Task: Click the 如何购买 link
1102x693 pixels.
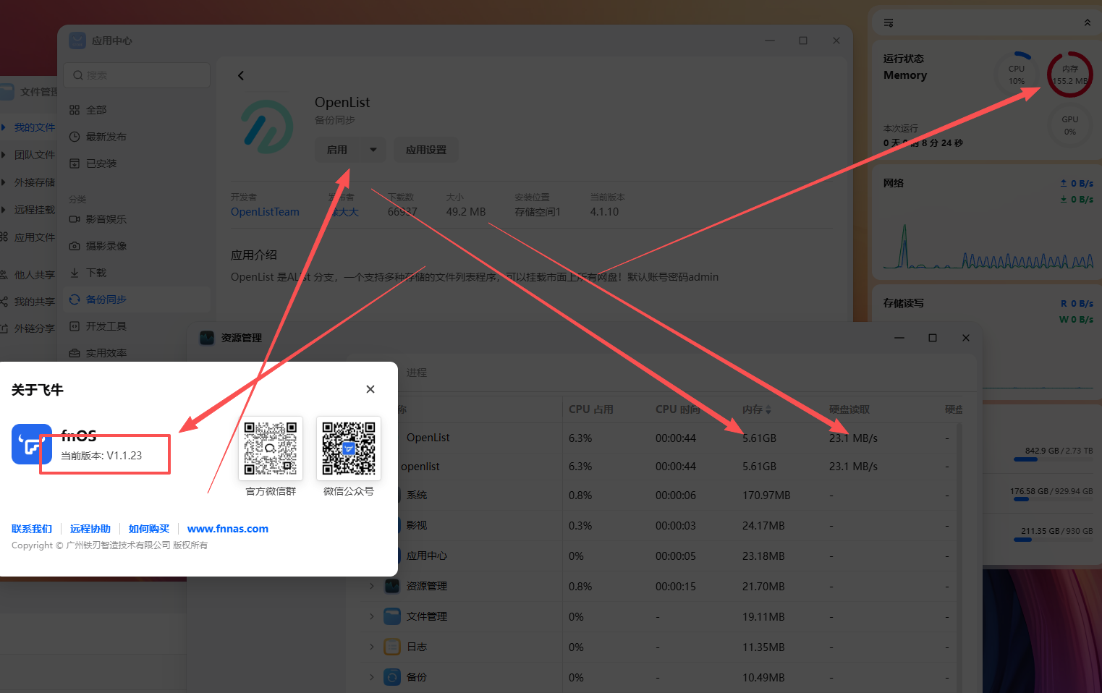Action: click(x=149, y=529)
